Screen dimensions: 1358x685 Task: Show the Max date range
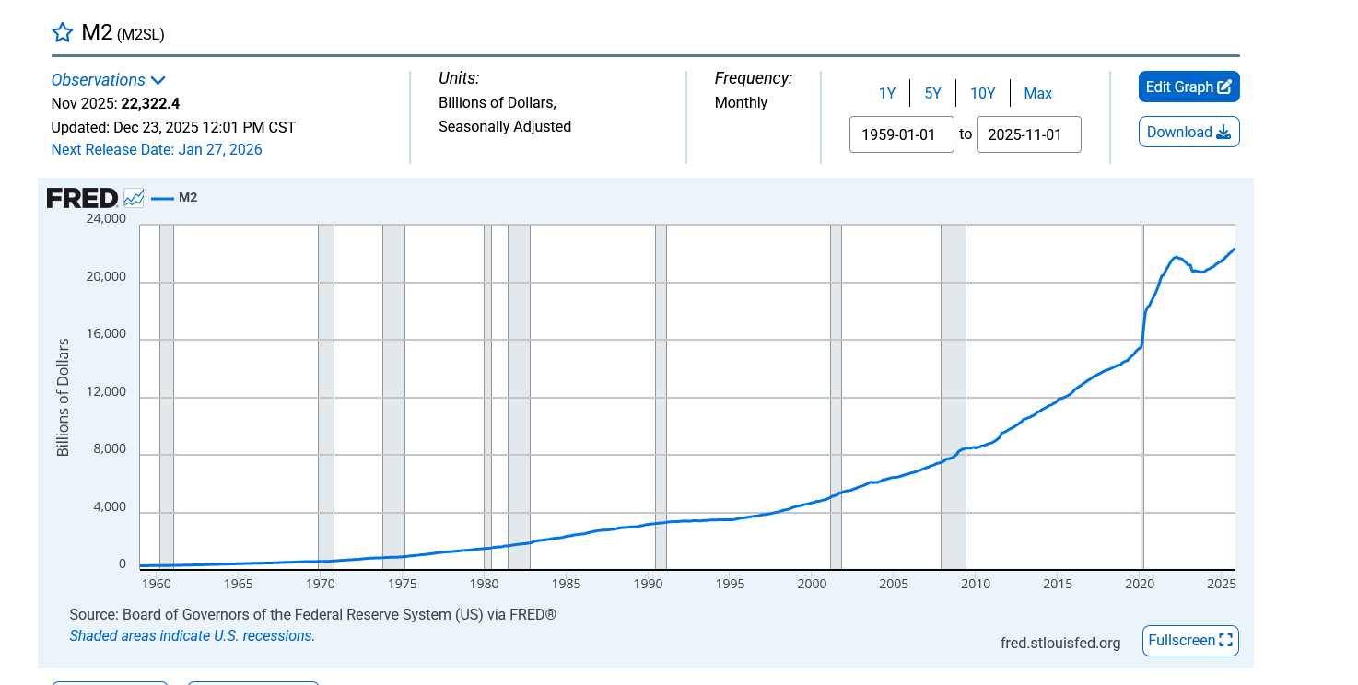tap(1037, 93)
